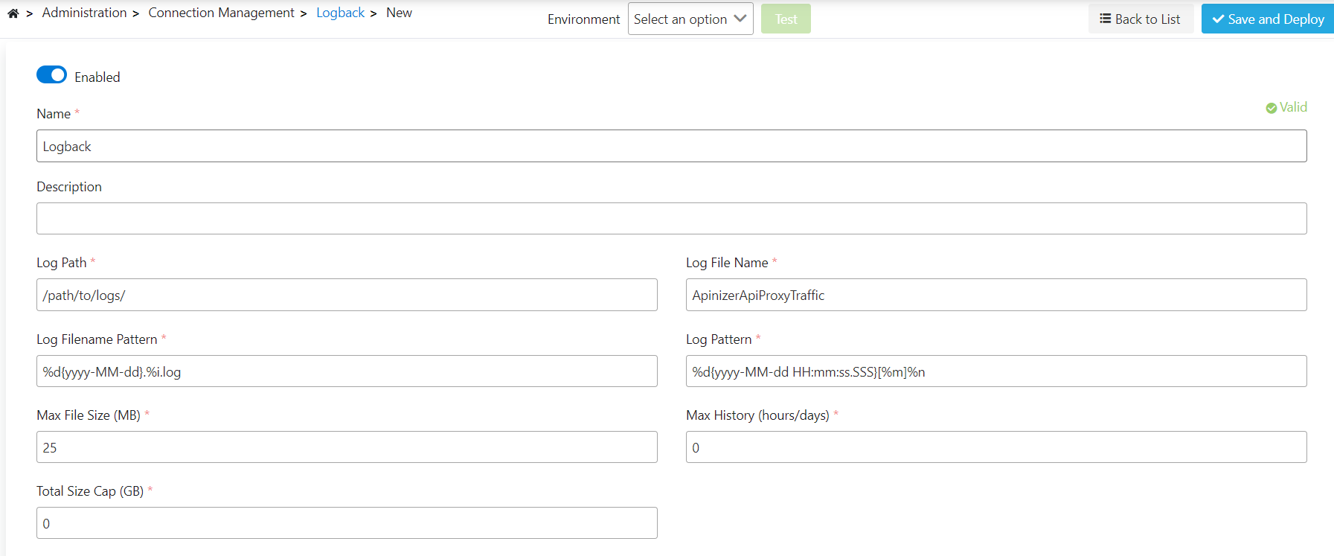This screenshot has height=556, width=1334.
Task: Click Save and Deploy button
Action: (1267, 19)
